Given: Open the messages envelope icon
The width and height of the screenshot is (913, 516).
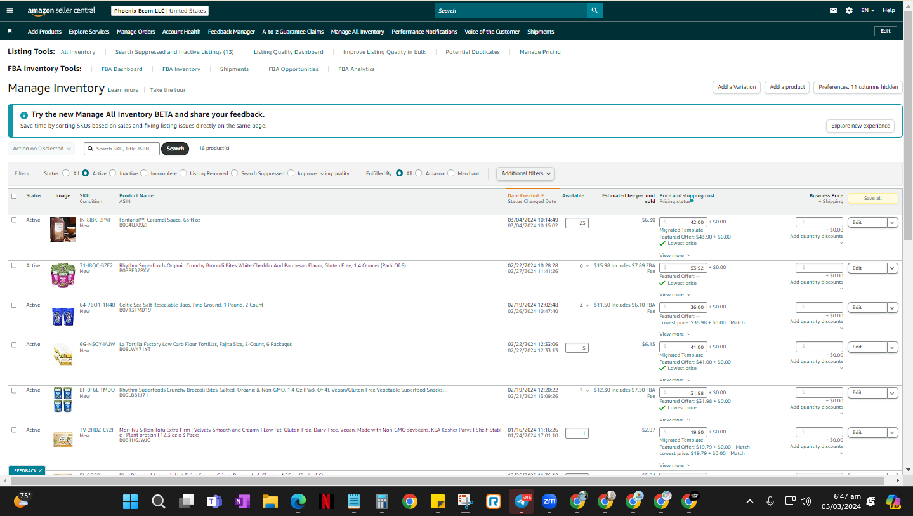Looking at the screenshot, I should [x=833, y=10].
